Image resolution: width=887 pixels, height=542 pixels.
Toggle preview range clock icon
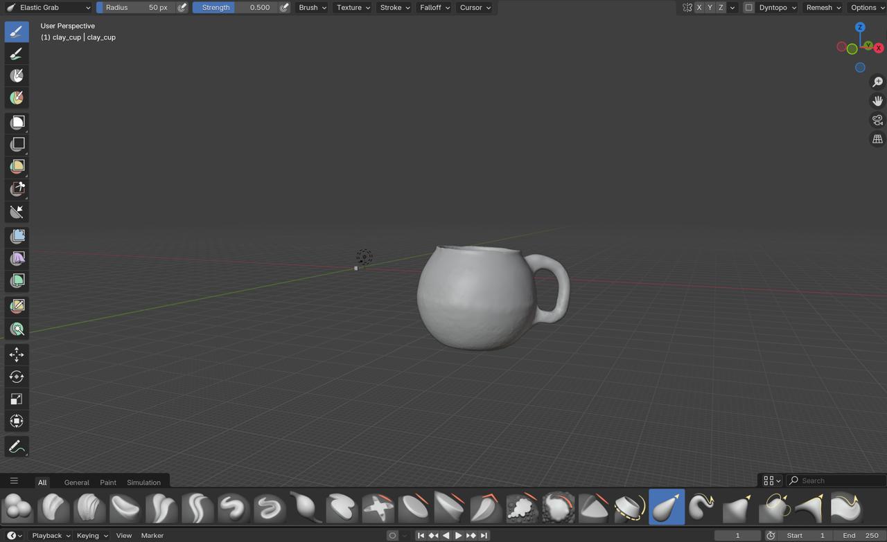pos(771,535)
